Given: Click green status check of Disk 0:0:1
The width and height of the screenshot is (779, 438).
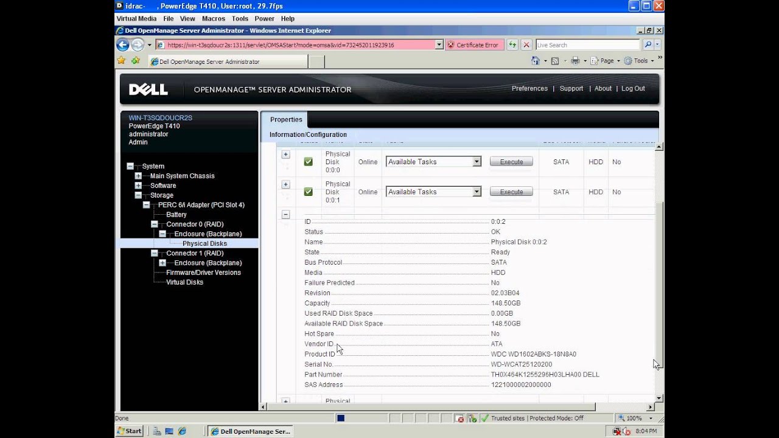Looking at the screenshot, I should click(x=309, y=192).
